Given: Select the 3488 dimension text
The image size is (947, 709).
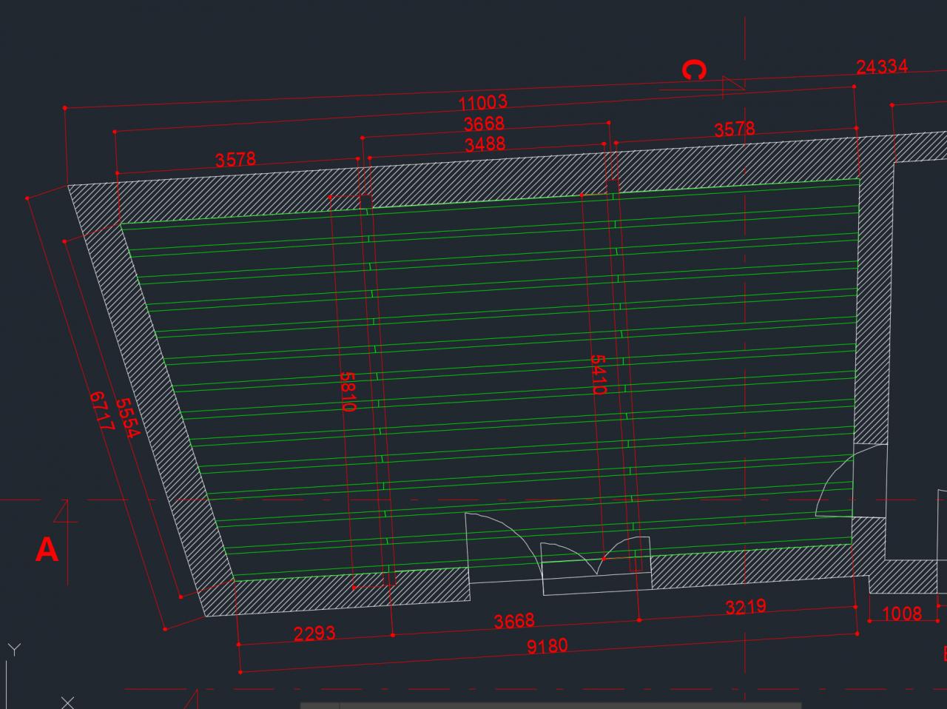Looking at the screenshot, I should [485, 144].
